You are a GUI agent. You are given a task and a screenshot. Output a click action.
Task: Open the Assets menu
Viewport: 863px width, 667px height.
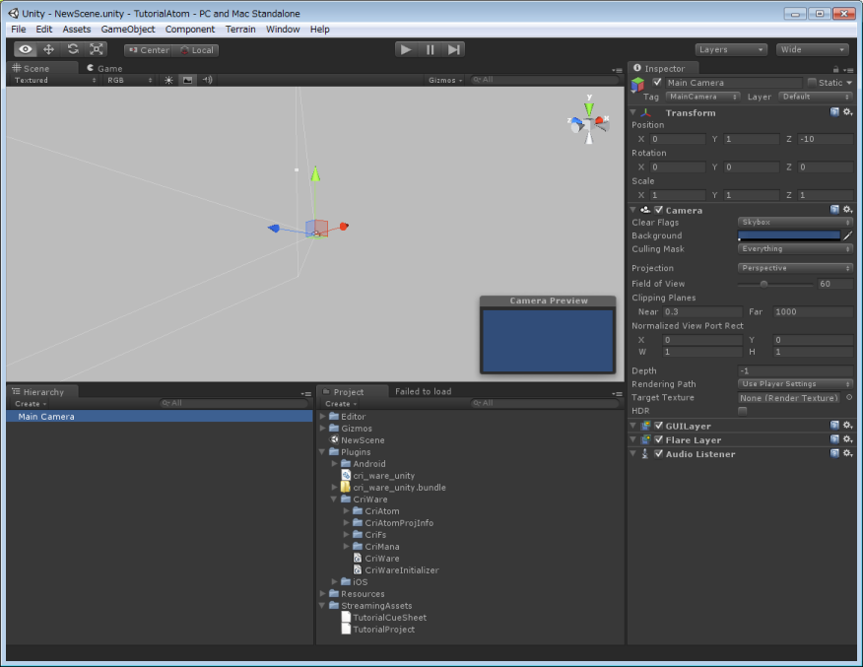coord(77,30)
